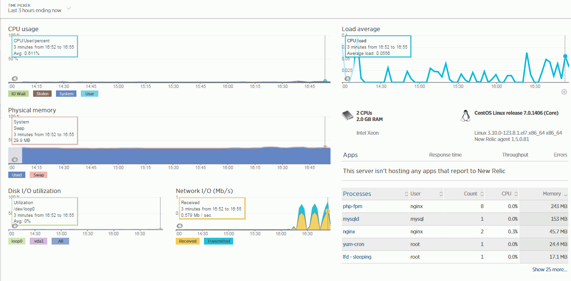Sort processes by User column
The width and height of the screenshot is (571, 281).
(426, 194)
